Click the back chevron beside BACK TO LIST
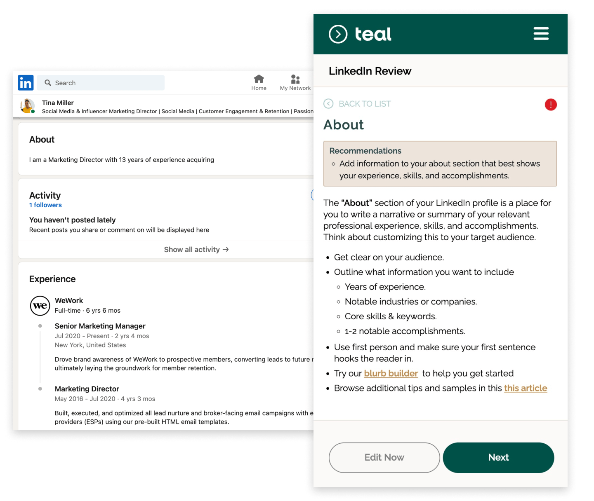The width and height of the screenshot is (594, 501). click(328, 104)
